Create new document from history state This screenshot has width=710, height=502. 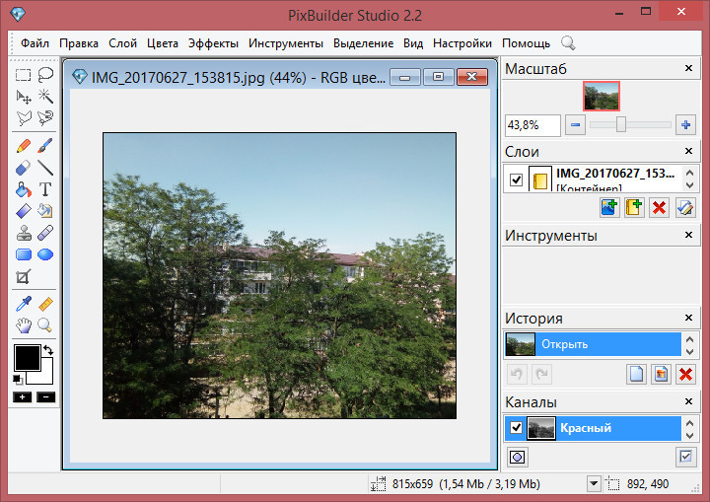pos(637,374)
